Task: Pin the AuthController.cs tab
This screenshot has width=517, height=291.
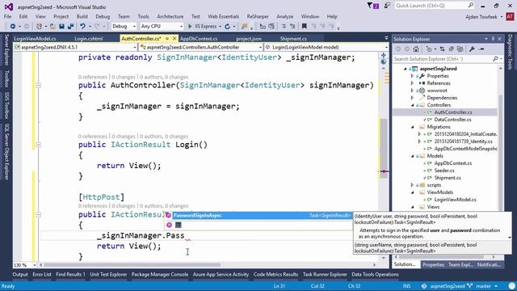Action: point(167,39)
